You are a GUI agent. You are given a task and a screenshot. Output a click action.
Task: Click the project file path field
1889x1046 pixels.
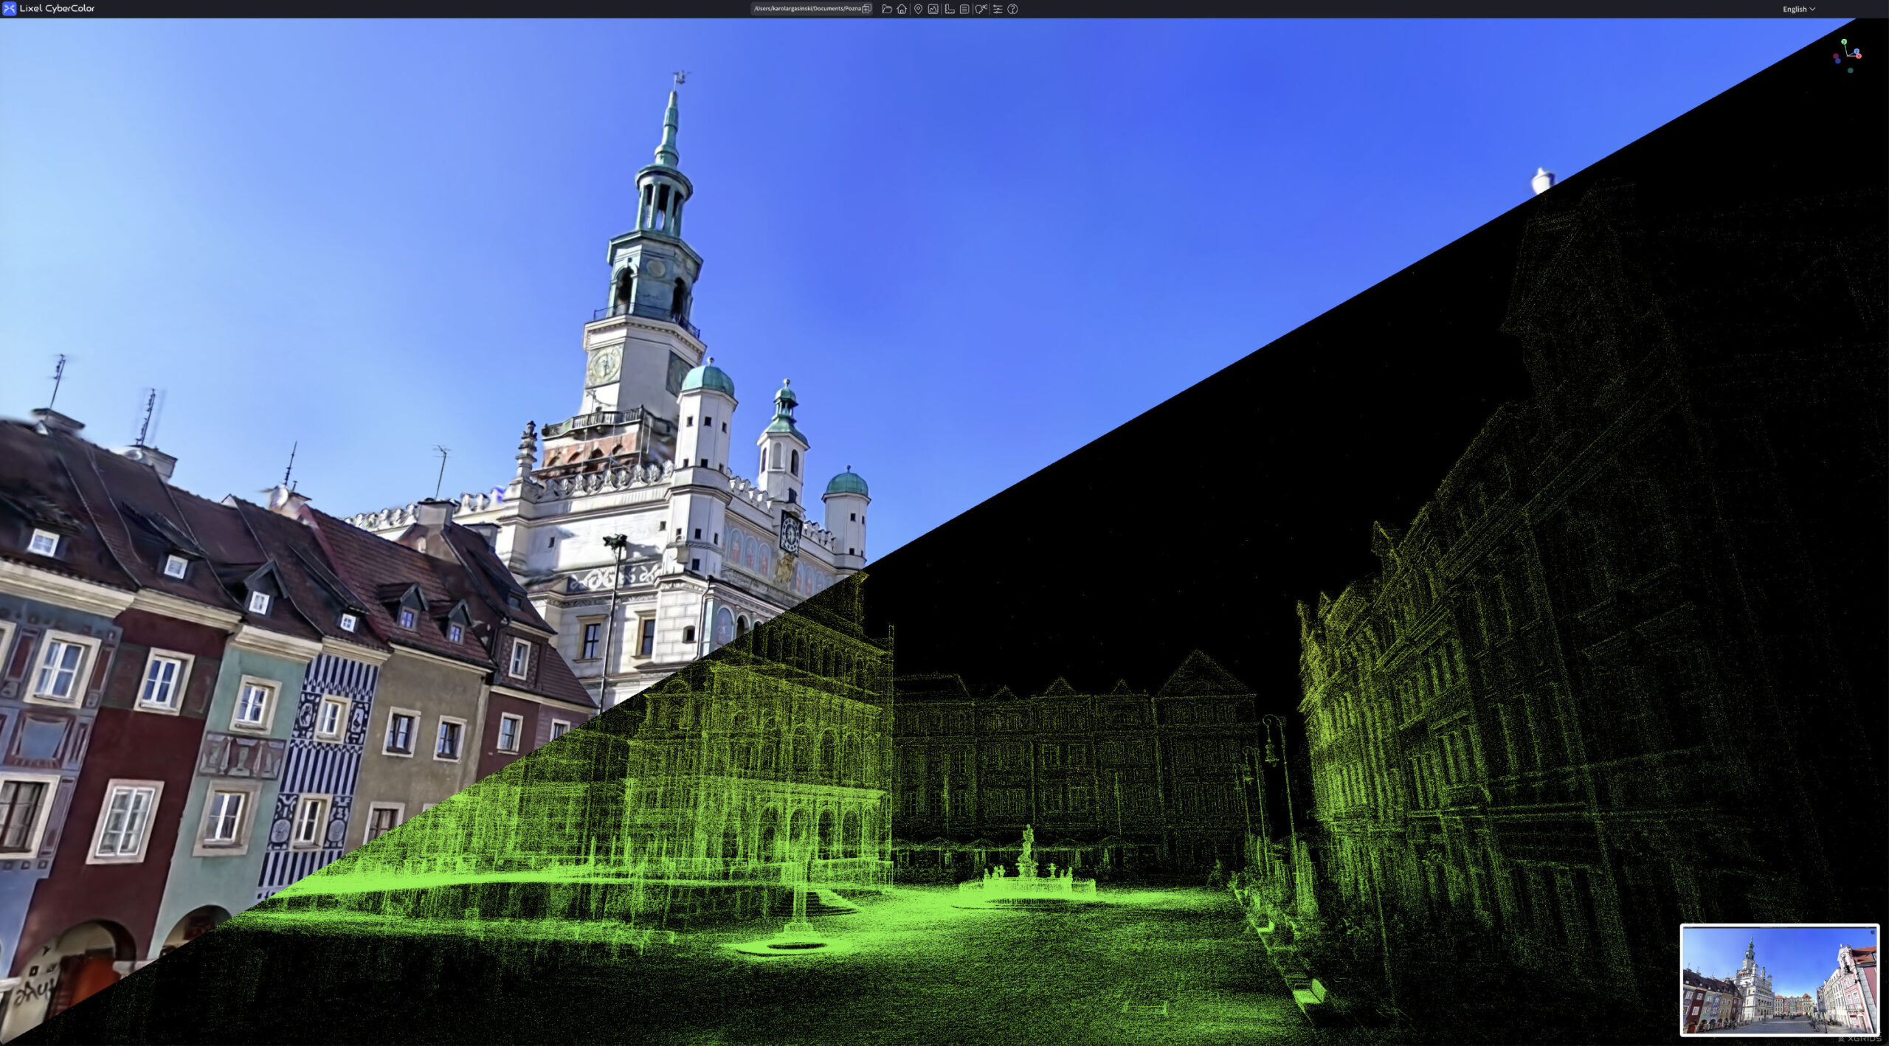tap(812, 9)
